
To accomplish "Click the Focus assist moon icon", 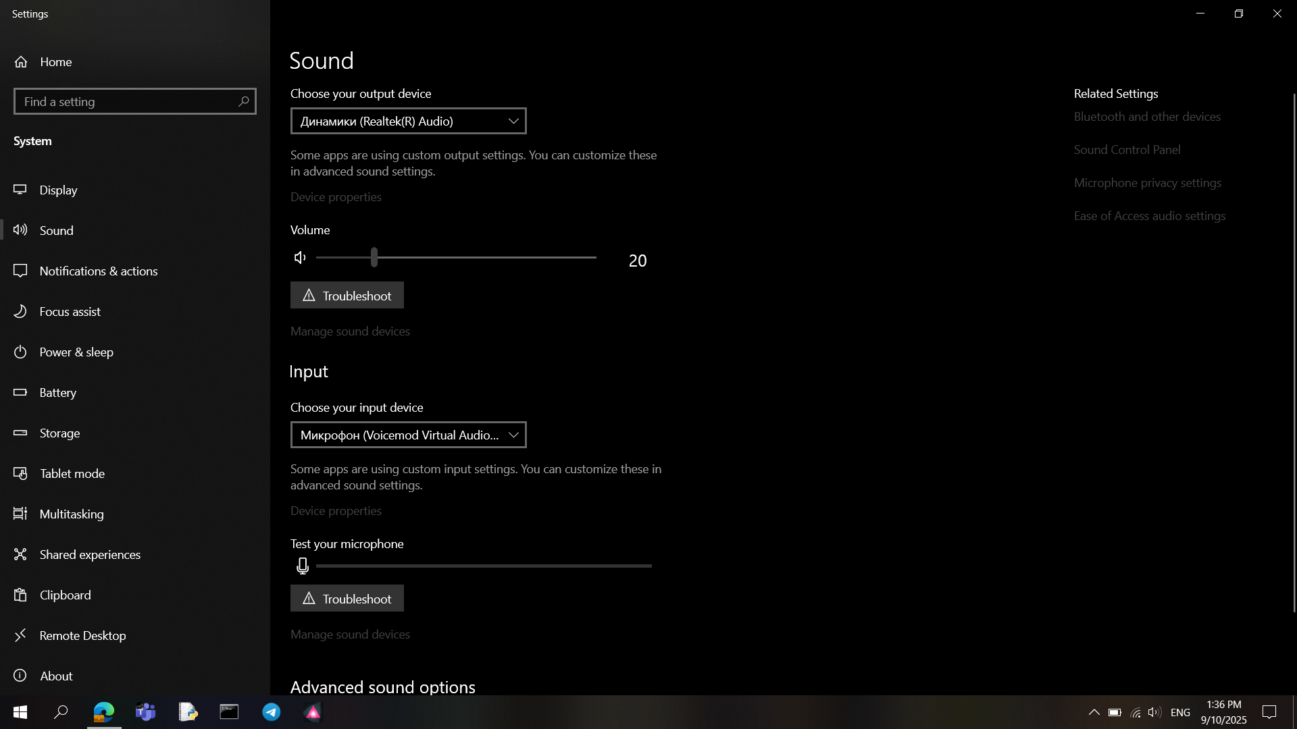I will tap(21, 311).
